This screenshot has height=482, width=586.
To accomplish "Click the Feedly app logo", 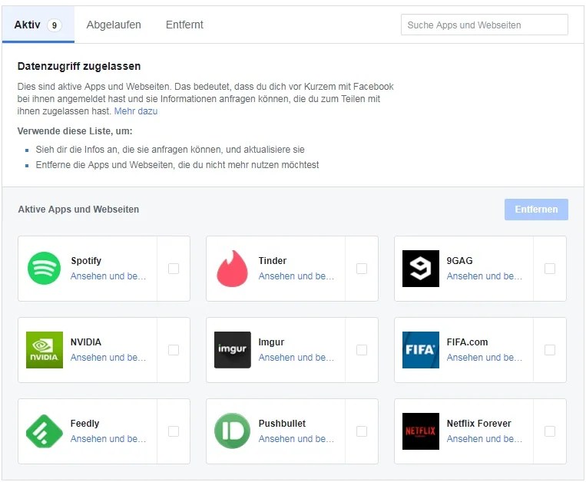I will tap(45, 431).
